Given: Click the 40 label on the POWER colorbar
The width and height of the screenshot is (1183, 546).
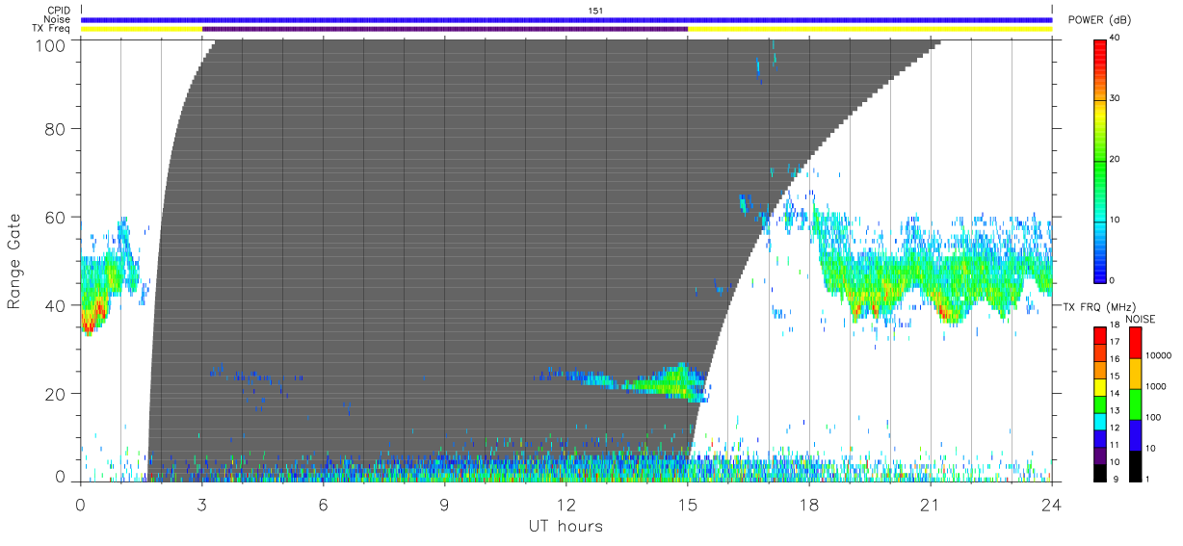Looking at the screenshot, I should click(x=1115, y=39).
